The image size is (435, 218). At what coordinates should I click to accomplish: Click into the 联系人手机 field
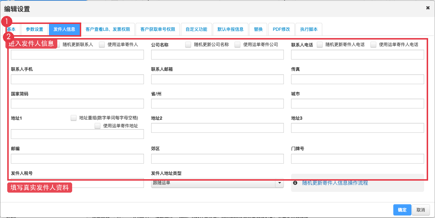77,79
